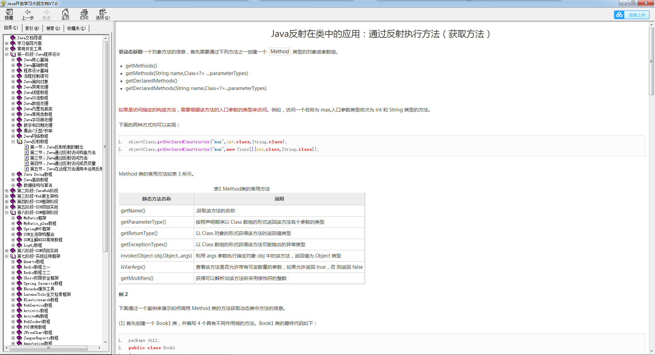Viewport: 655px width, 355px height.
Task: Click the tree panel horizontal scrollbar thumb
Action: [x=48, y=348]
